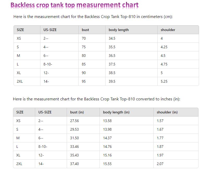Click the bust value 70 cell

tap(84, 38)
